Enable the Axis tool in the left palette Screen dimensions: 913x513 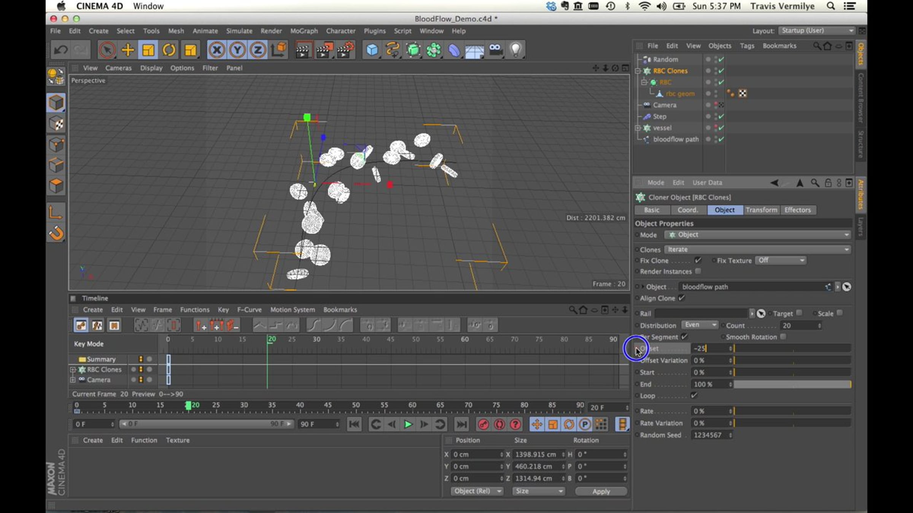coord(56,212)
